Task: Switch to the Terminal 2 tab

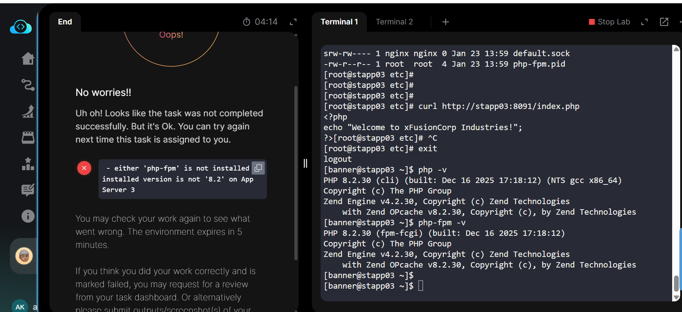Action: click(x=394, y=22)
